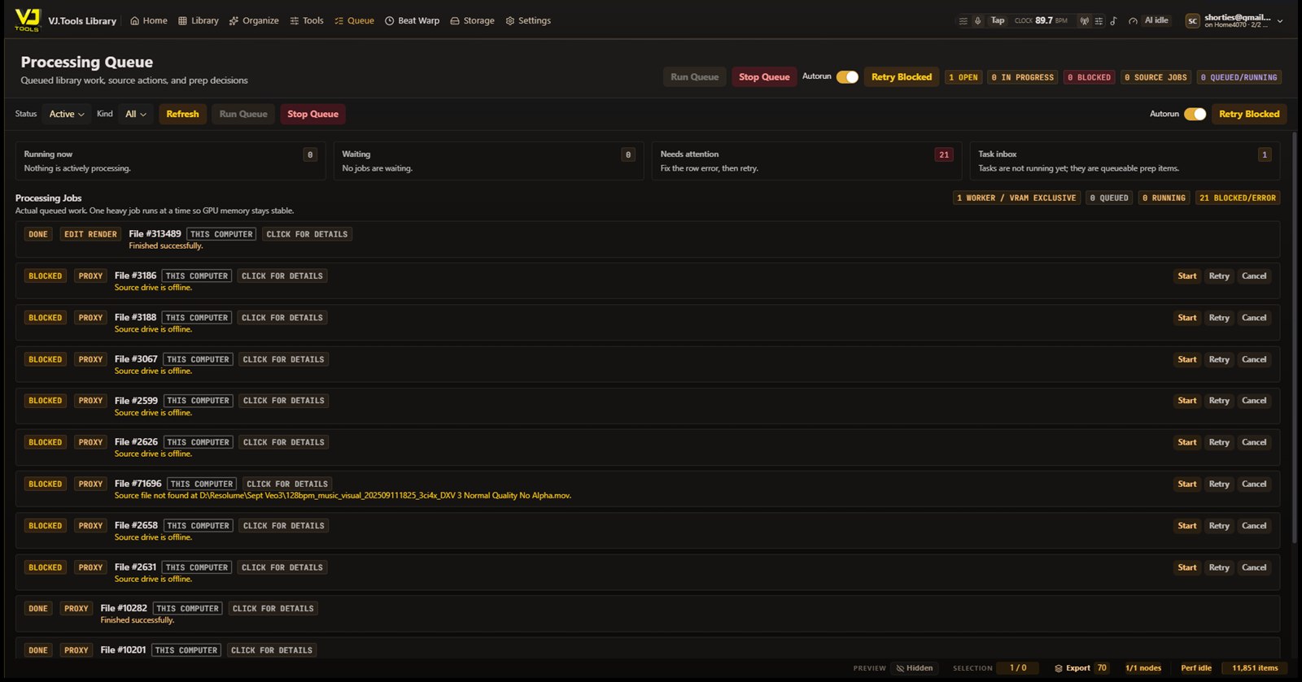Image resolution: width=1302 pixels, height=682 pixels.
Task: Open the Settings nav item
Action: 528,20
